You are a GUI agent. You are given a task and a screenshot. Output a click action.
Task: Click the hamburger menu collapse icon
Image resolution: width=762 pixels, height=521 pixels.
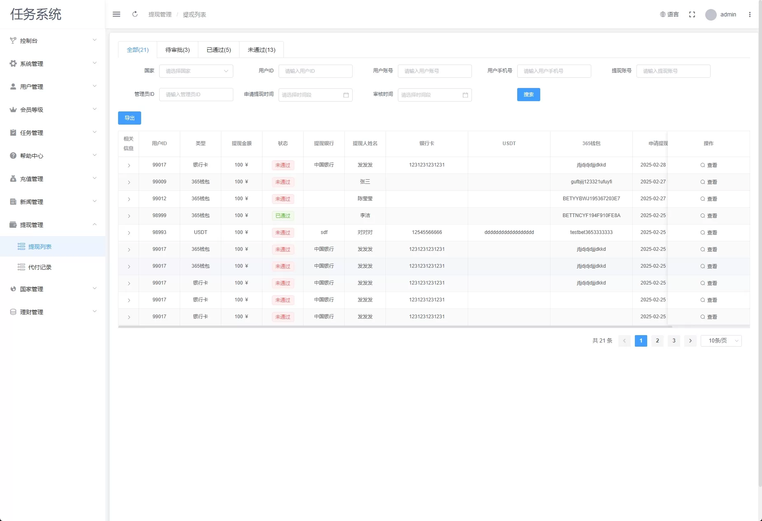[116, 14]
